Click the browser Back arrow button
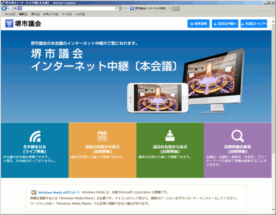Screen dimensions: 276x215 click(4, 8)
